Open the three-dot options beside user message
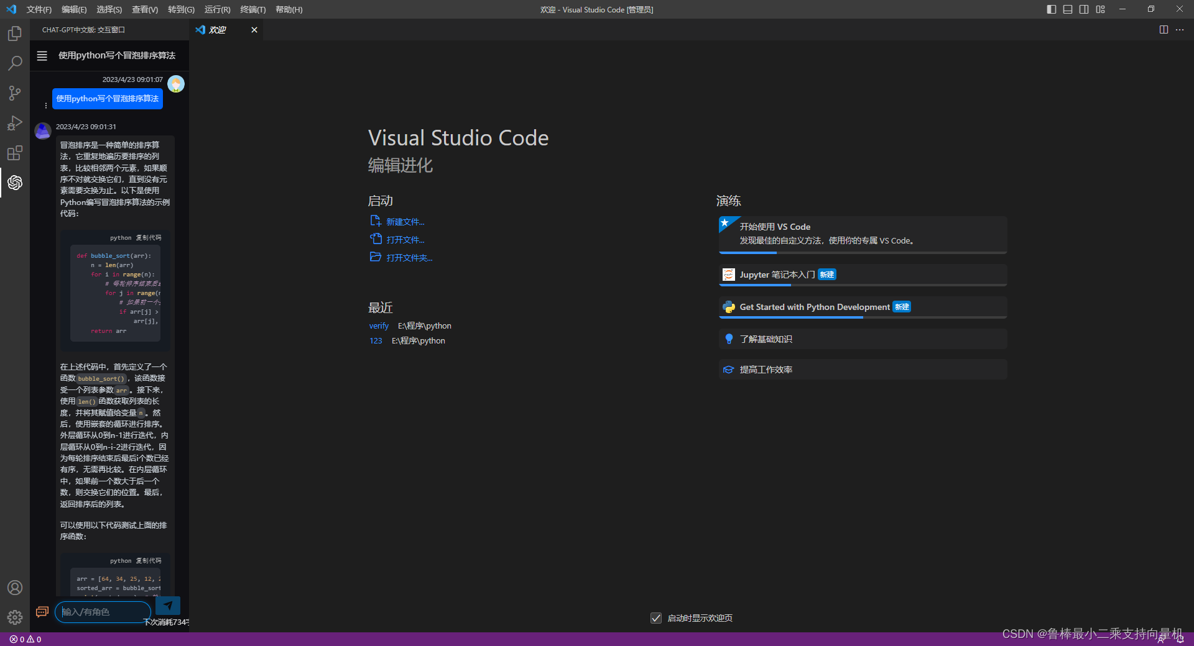Screen dimensions: 1194x646 [x=46, y=106]
